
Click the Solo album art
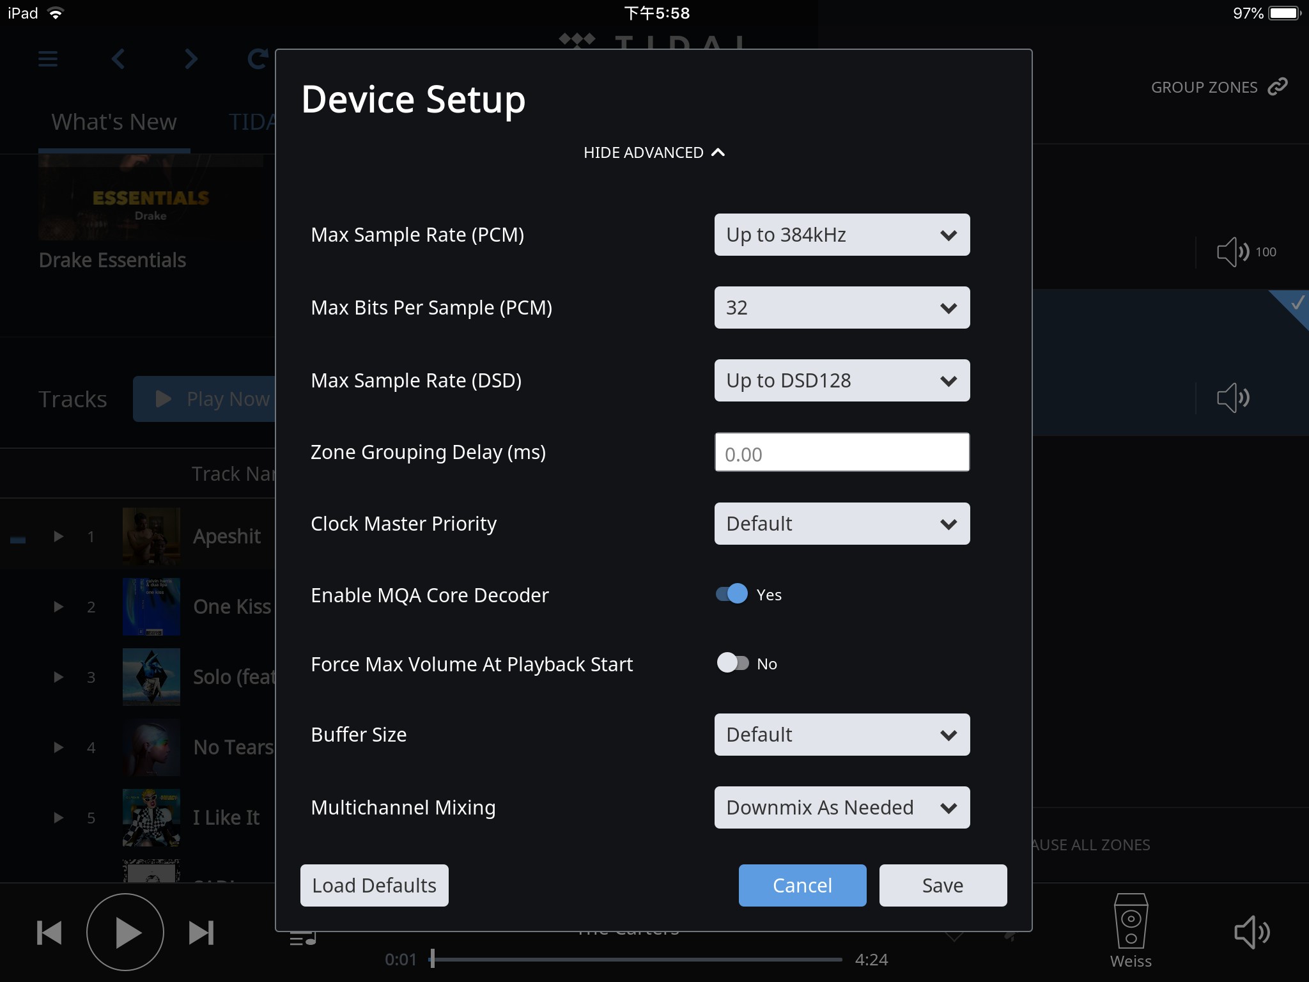(151, 676)
